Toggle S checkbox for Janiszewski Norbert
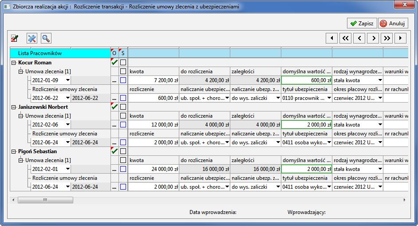Image resolution: width=418 pixels, height=226 pixels. 123,107
